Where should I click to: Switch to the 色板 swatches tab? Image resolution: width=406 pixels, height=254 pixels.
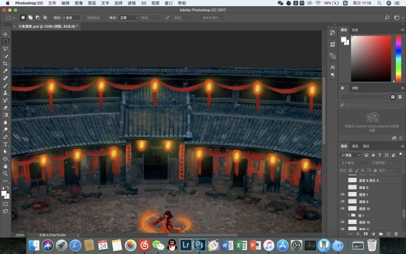point(355,30)
